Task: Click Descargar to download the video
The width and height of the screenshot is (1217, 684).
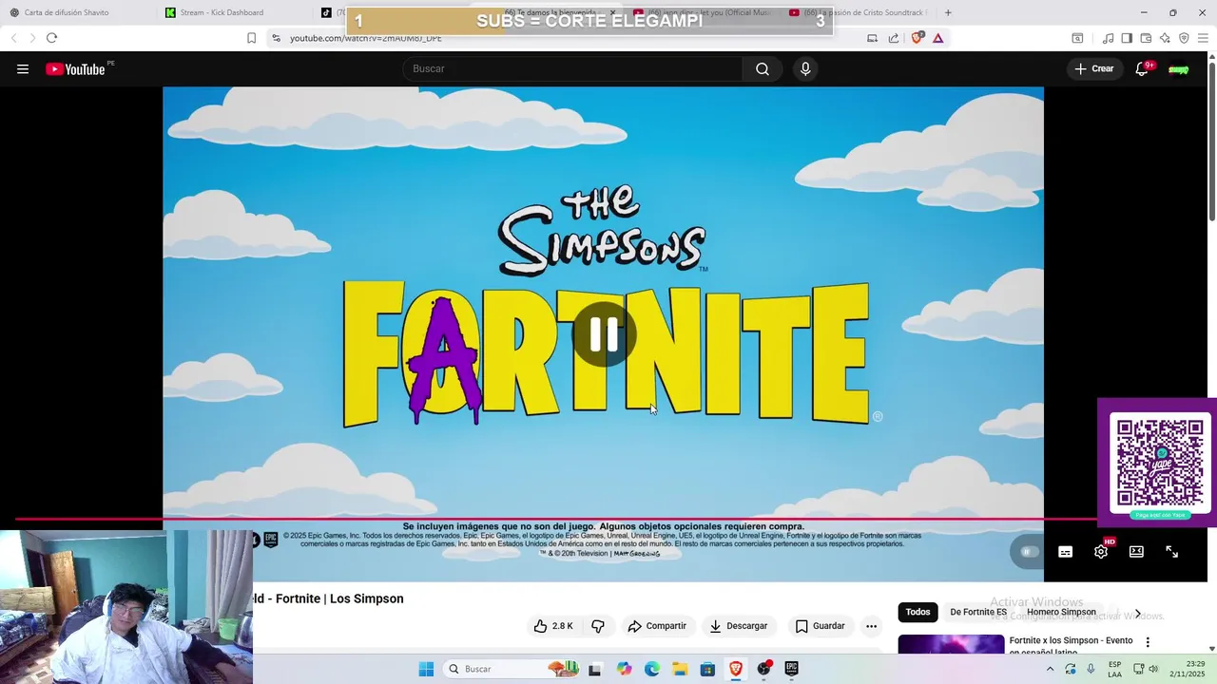Action: tap(739, 626)
